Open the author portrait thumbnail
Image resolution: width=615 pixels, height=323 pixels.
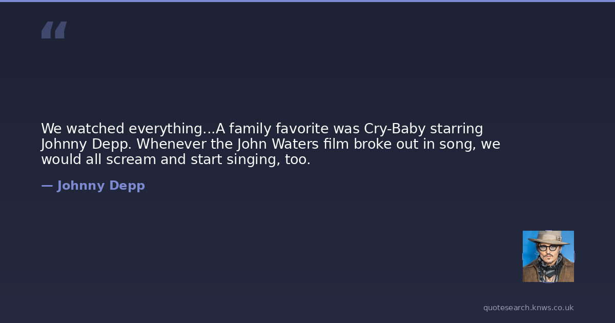coord(548,256)
